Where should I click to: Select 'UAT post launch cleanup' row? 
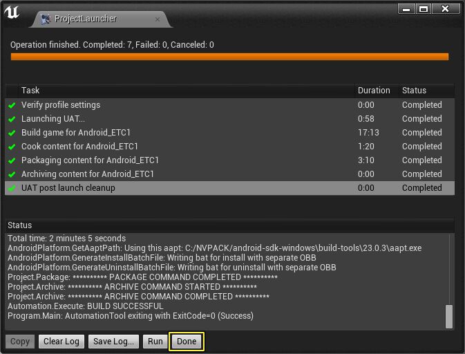(x=229, y=188)
